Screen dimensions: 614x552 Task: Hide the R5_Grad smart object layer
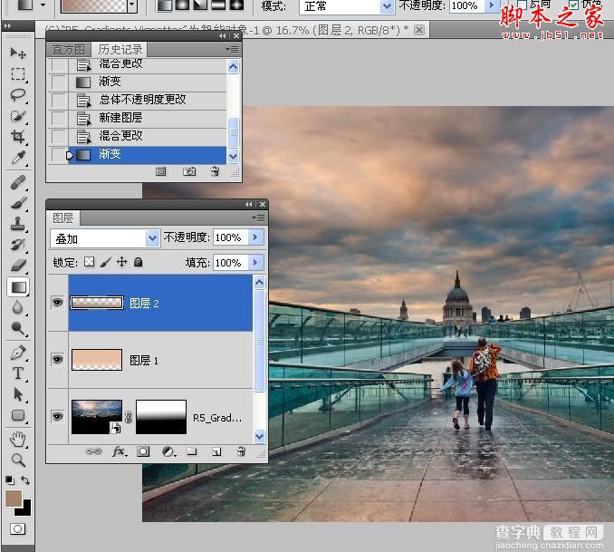tap(58, 416)
